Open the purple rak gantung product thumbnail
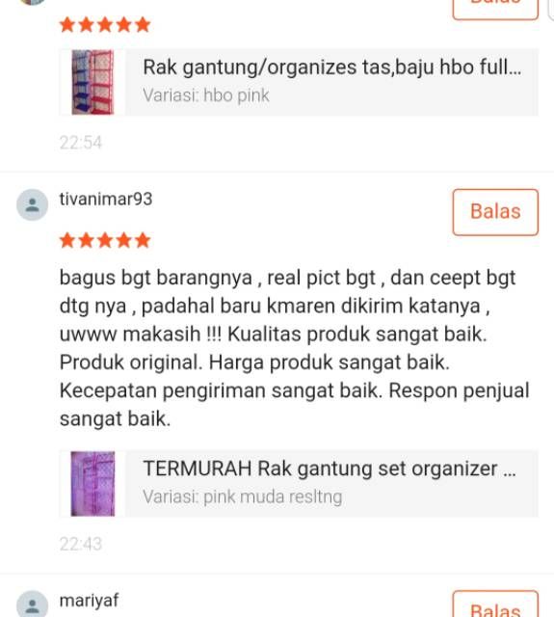554x617 pixels. pyautogui.click(x=92, y=484)
